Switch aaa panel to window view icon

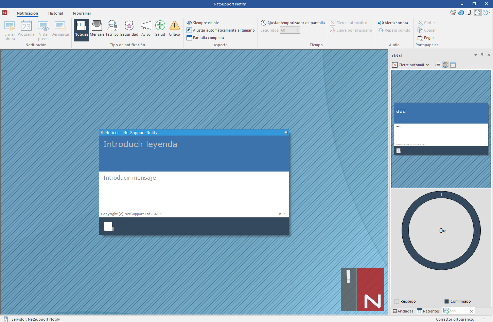[453, 65]
